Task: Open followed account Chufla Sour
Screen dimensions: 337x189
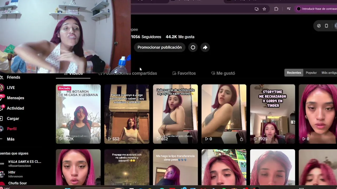Action: coord(16,183)
